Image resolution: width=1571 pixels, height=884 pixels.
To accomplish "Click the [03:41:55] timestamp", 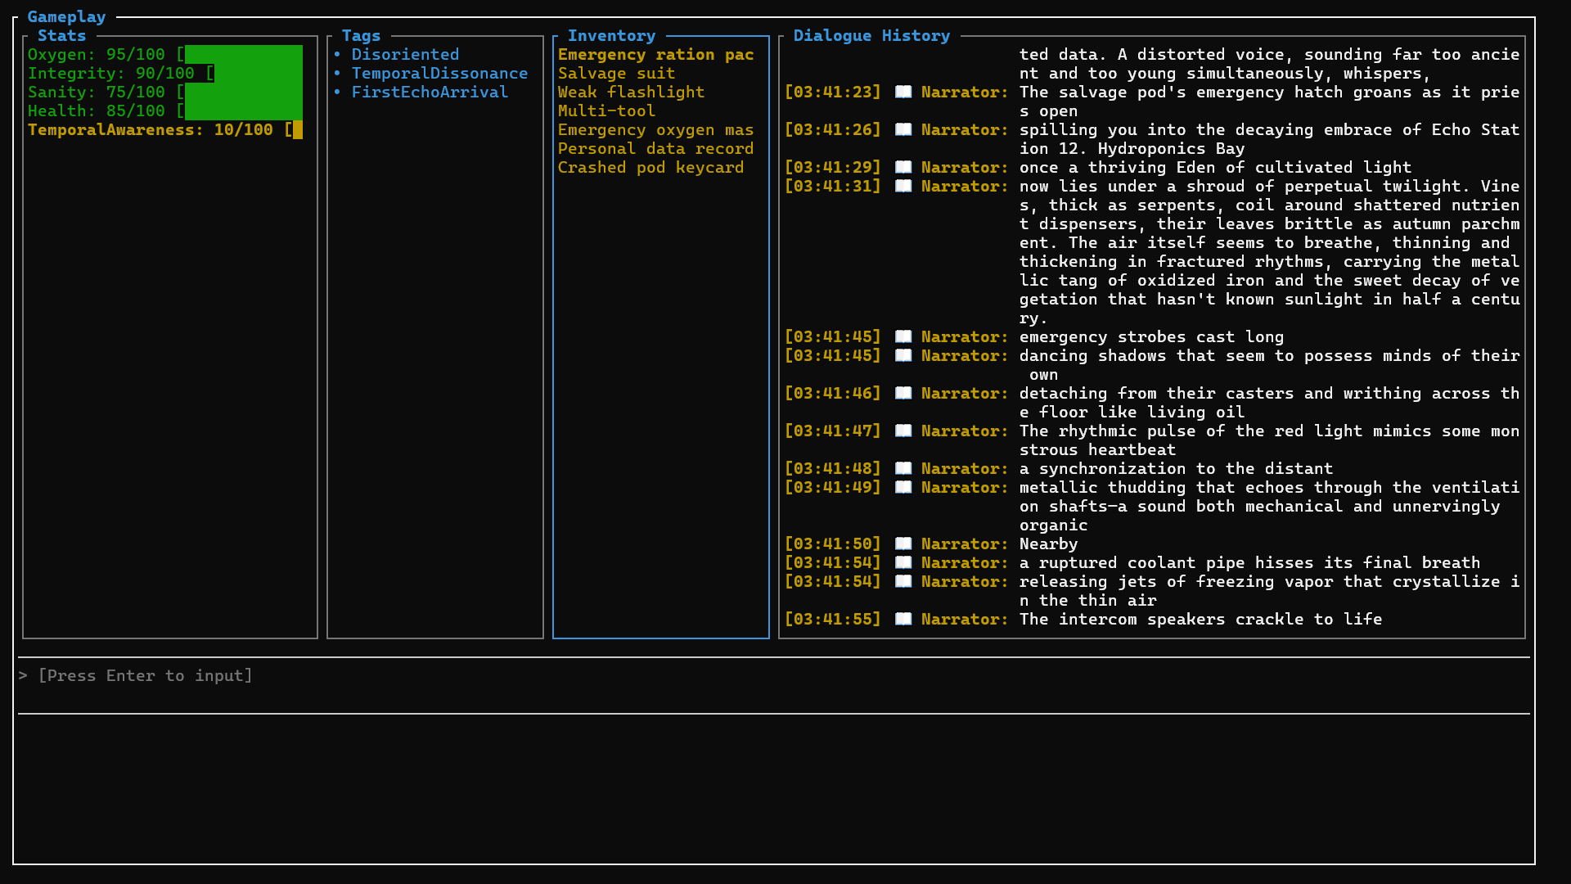I will click(x=832, y=619).
